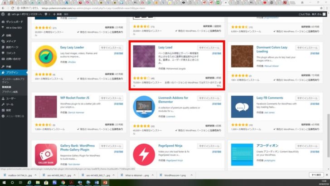
Task: Install the Lazy FB Comments plugin
Action: (307, 98)
